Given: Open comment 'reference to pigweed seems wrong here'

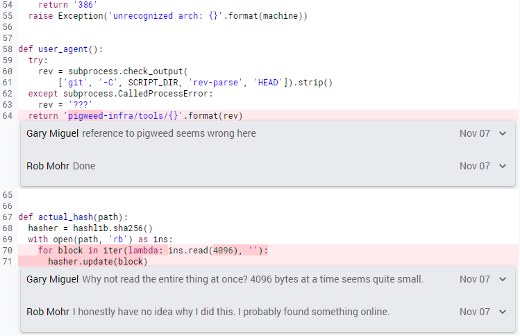Looking at the screenshot, I should (169, 133).
